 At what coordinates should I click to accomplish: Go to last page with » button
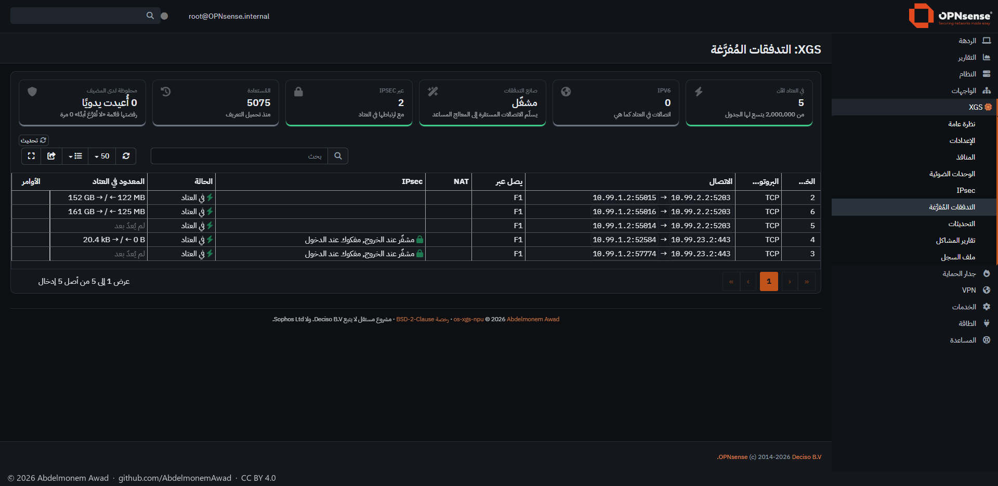pyautogui.click(x=807, y=281)
